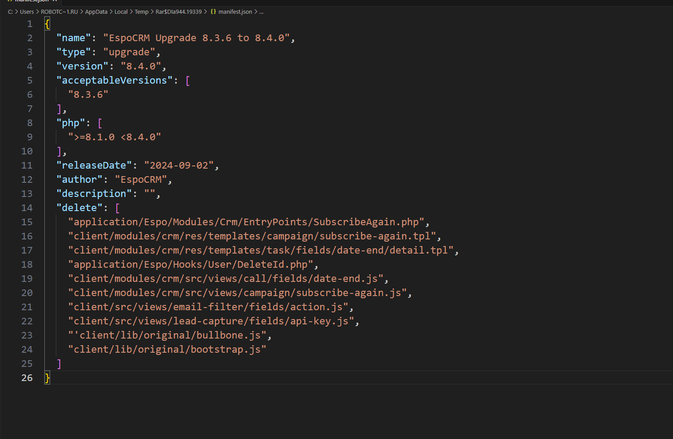Click the Local breadcrumb segment
This screenshot has width=673, height=439.
[121, 12]
